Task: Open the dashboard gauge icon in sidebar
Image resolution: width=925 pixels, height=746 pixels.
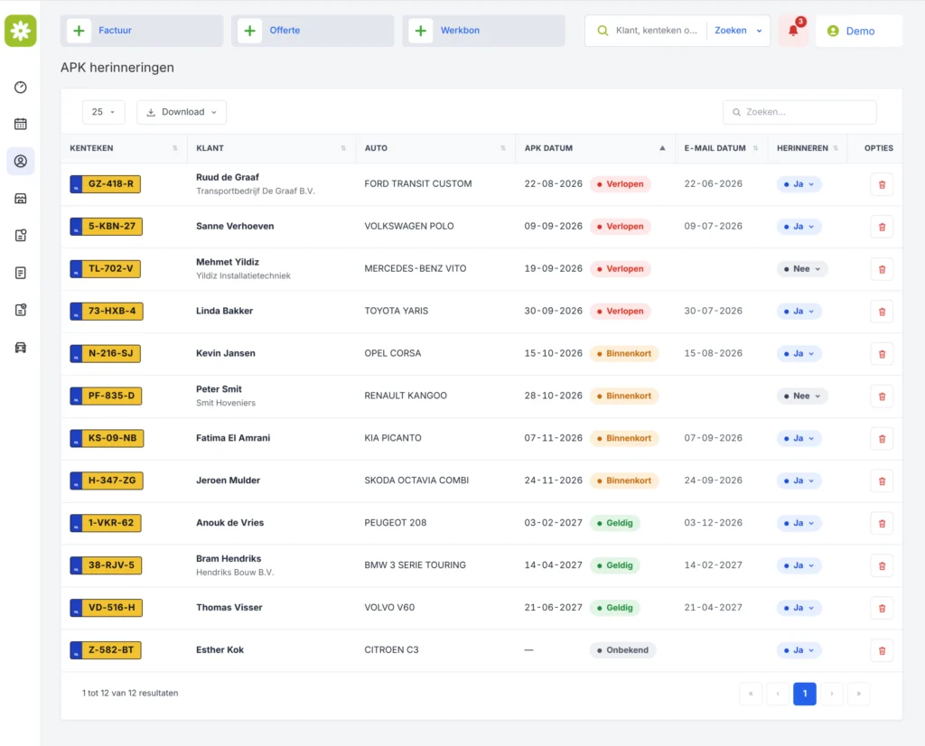Action: pos(21,88)
